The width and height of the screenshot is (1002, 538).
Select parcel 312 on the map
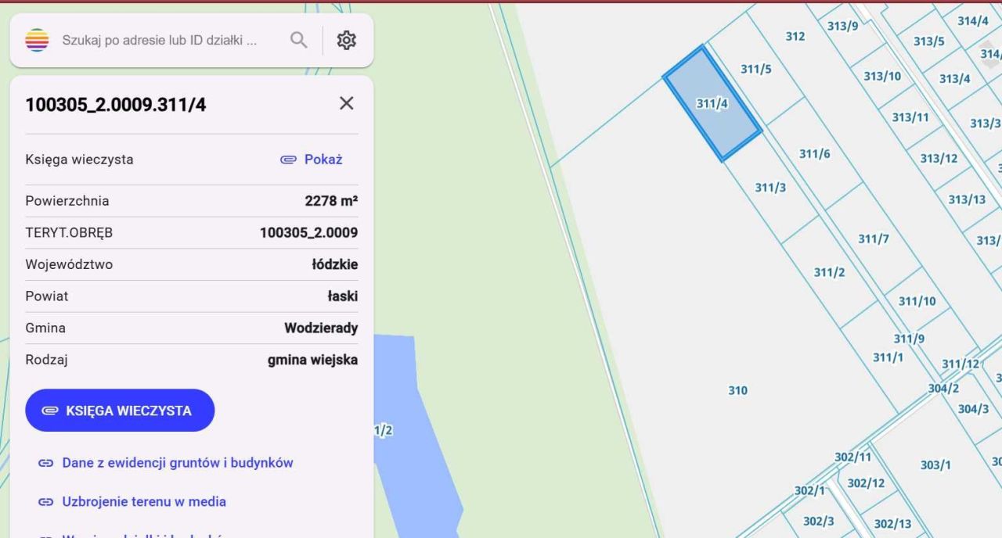coord(795,36)
